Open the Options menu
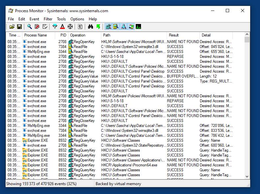The image size is (260, 194). 77,19
